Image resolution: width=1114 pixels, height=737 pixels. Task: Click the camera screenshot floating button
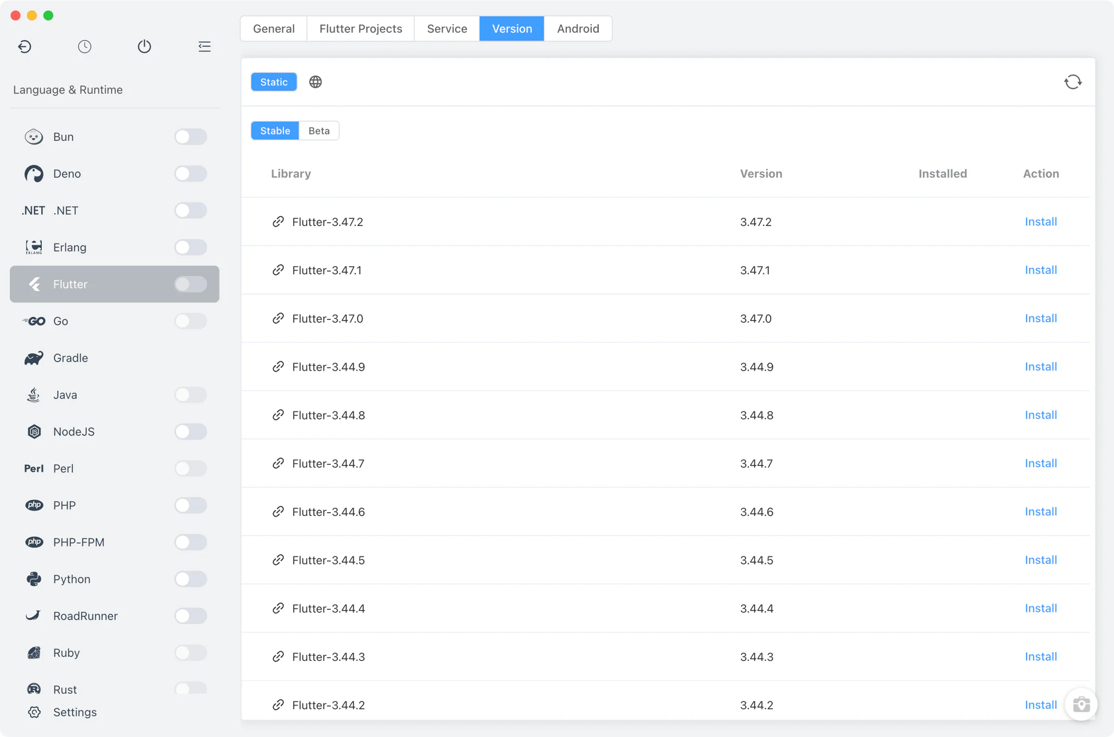[1081, 704]
